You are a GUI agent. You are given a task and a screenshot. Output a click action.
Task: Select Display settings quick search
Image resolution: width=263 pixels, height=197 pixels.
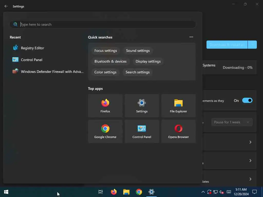point(148,61)
